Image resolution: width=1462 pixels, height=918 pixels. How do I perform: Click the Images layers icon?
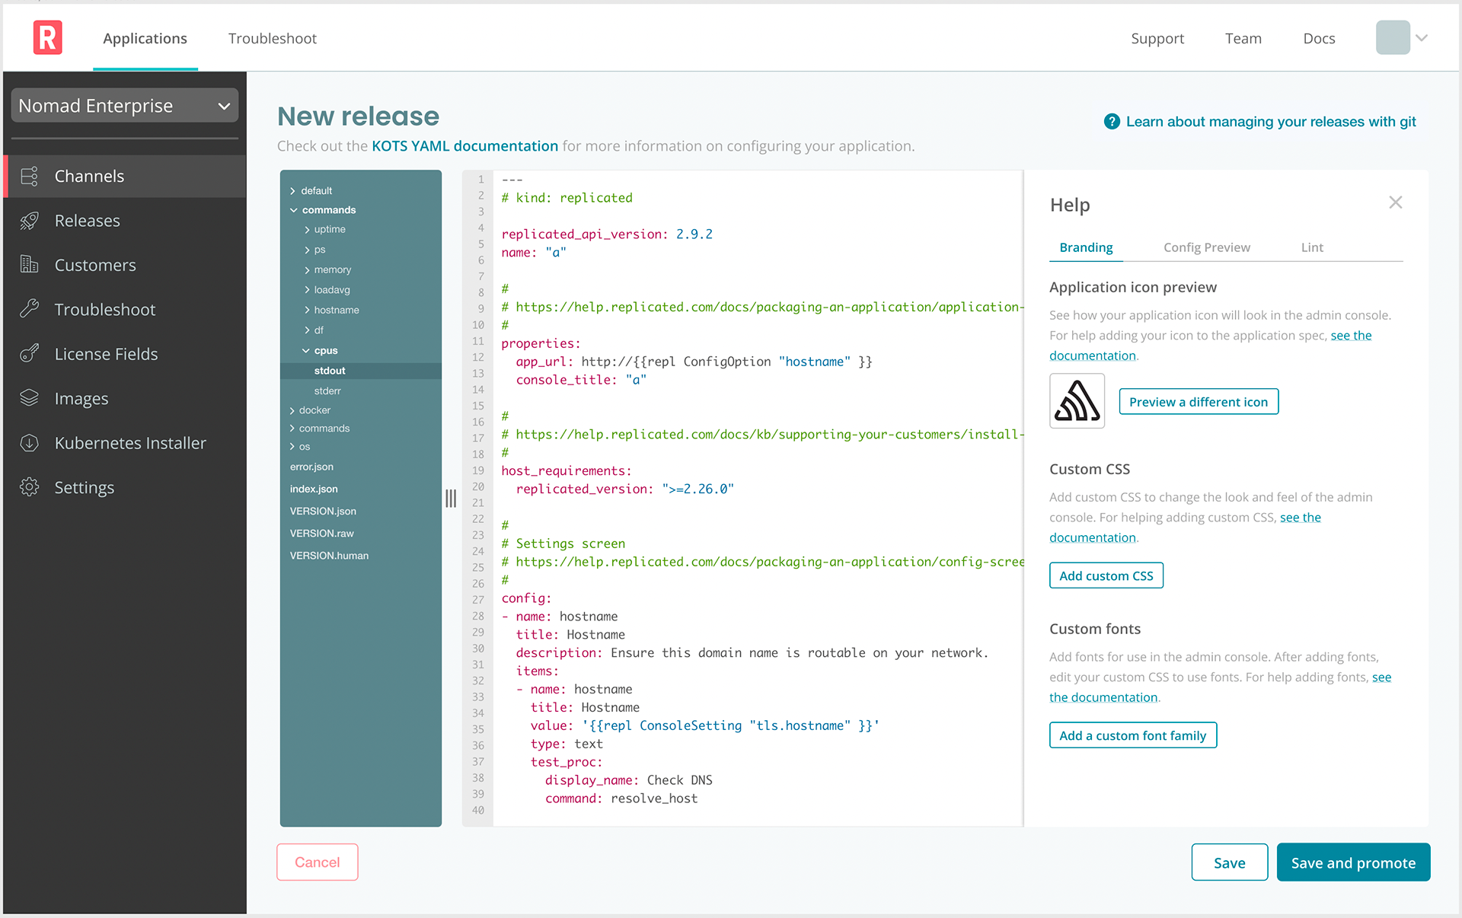30,398
